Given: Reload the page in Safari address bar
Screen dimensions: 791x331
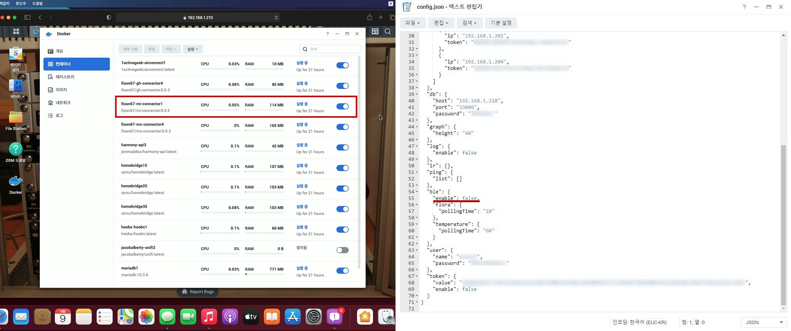Looking at the screenshot, I should [276, 18].
